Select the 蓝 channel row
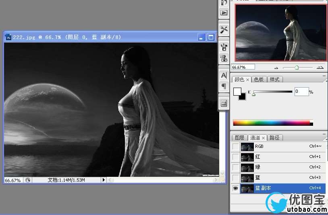The image size is (328, 215). point(283,178)
